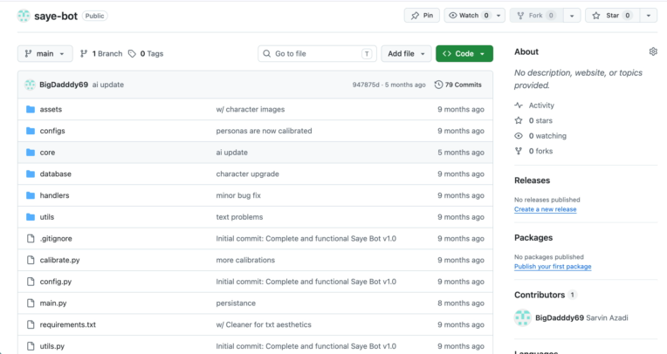Viewport: 667px width, 354px height.
Task: Open 'minor bug fix' commit message
Action: click(x=238, y=195)
